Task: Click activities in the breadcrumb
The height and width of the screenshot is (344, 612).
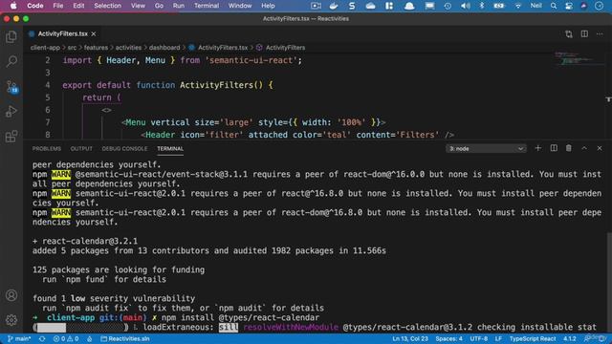Action: pos(128,48)
